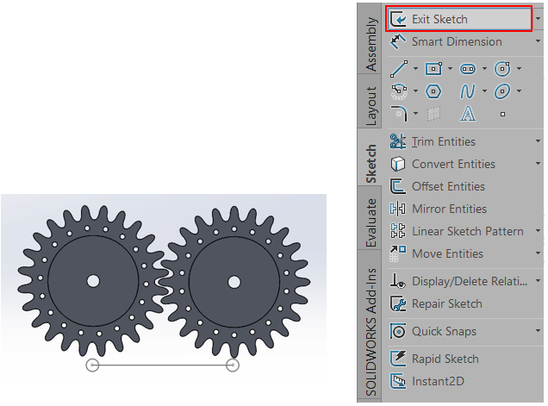Click the greyed-out Plane tool icon
This screenshot has width=548, height=406.
pos(433,114)
